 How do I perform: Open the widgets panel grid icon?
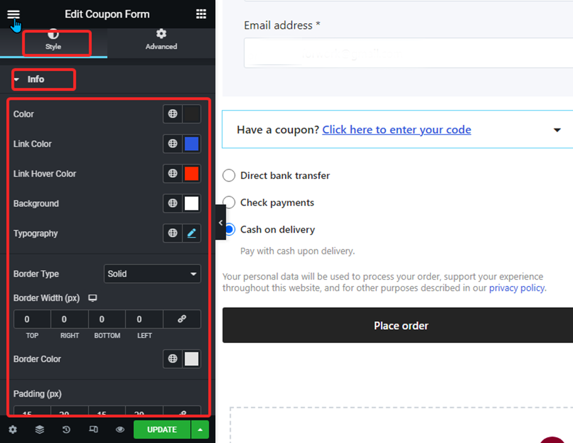201,13
